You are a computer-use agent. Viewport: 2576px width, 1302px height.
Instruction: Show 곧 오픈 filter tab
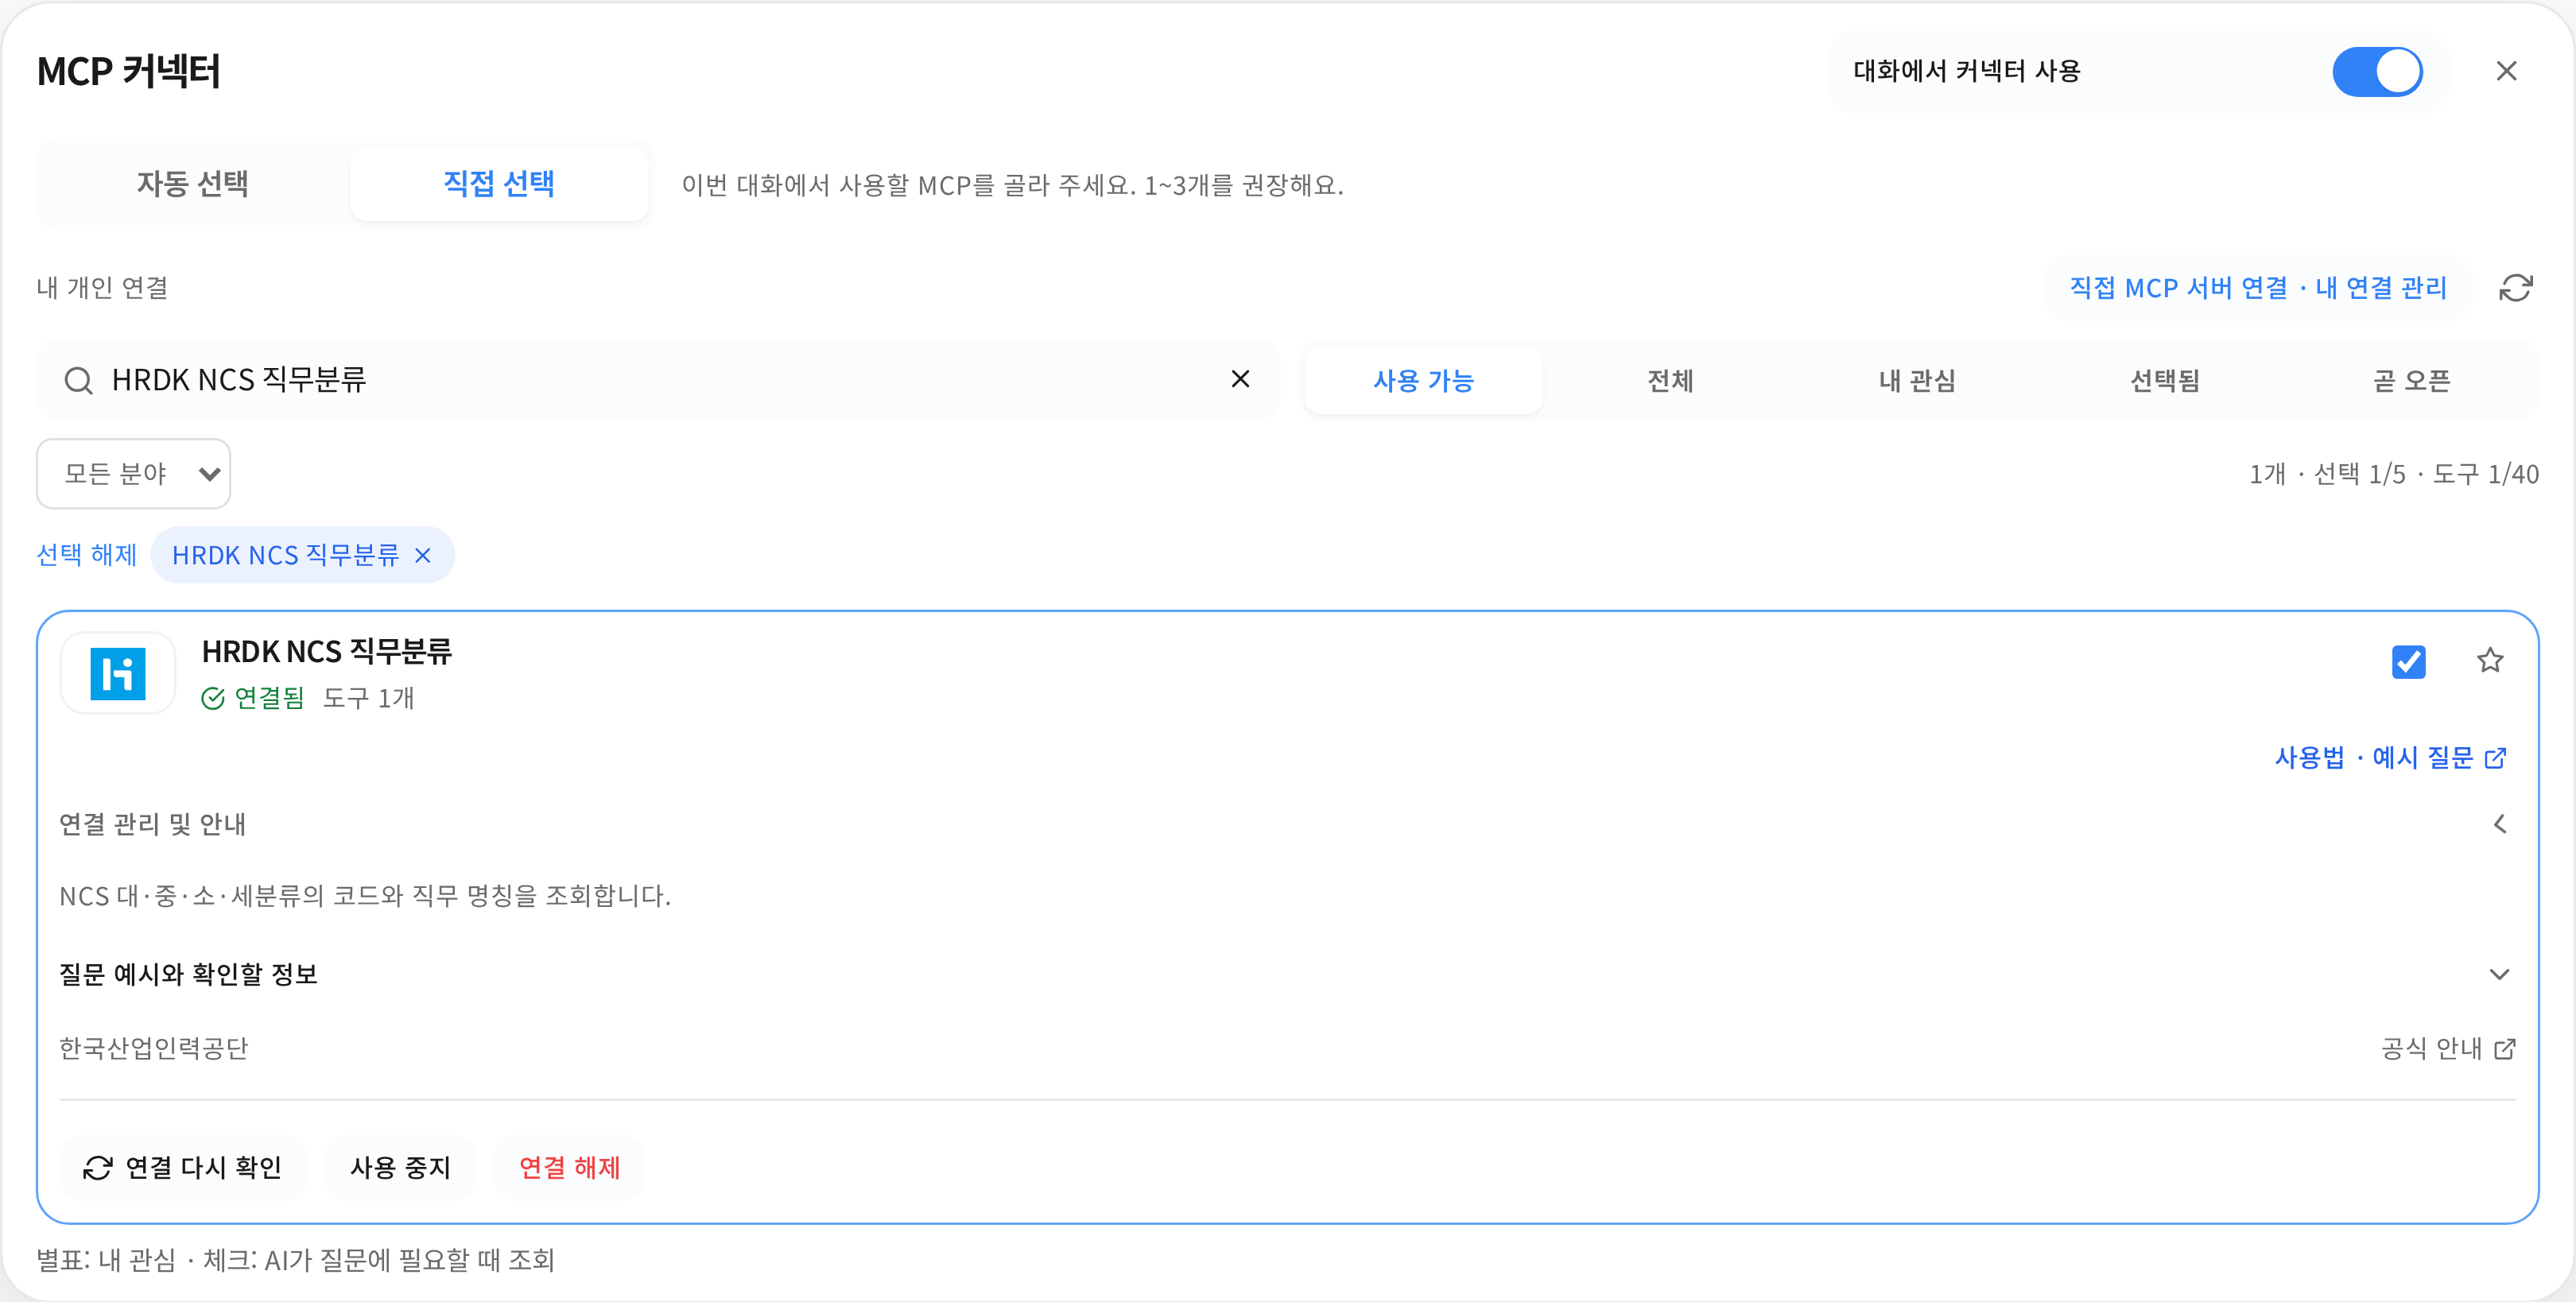2411,381
